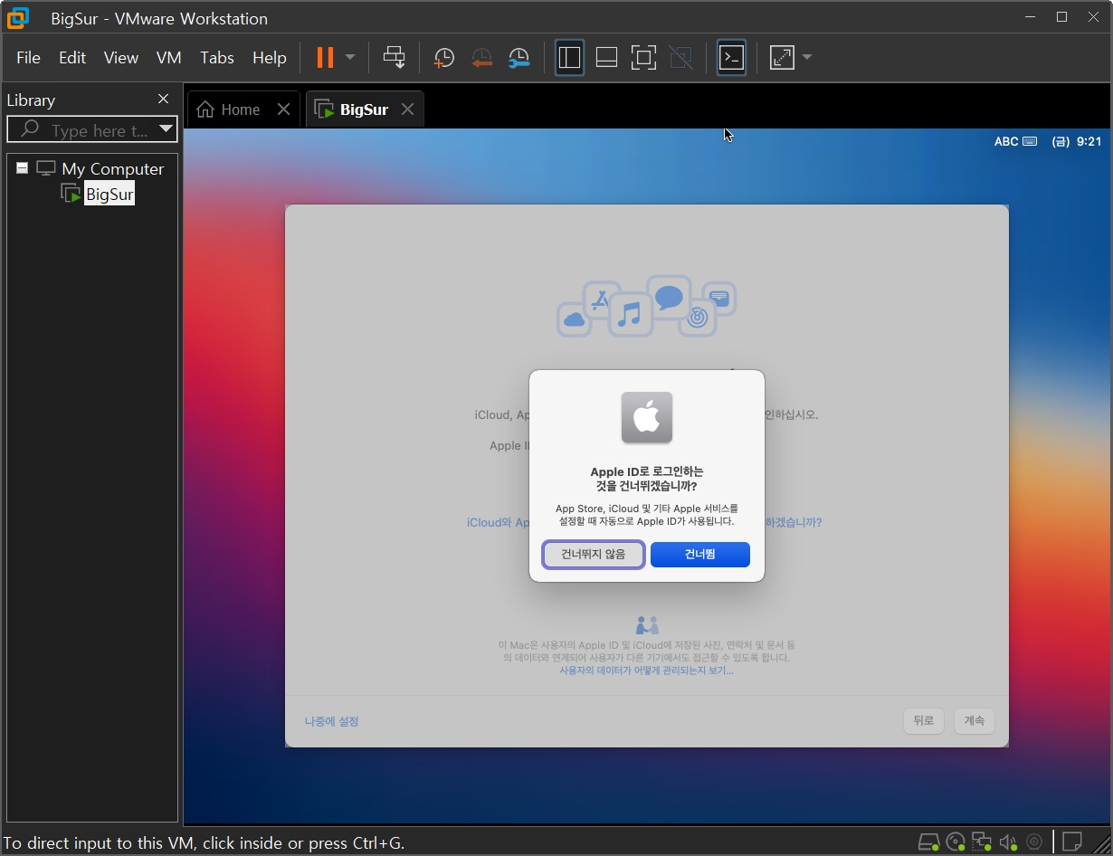Click the camera device status icon
Image resolution: width=1113 pixels, height=856 pixels.
1034,842
